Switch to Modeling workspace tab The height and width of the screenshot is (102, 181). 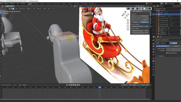click(36, 4)
